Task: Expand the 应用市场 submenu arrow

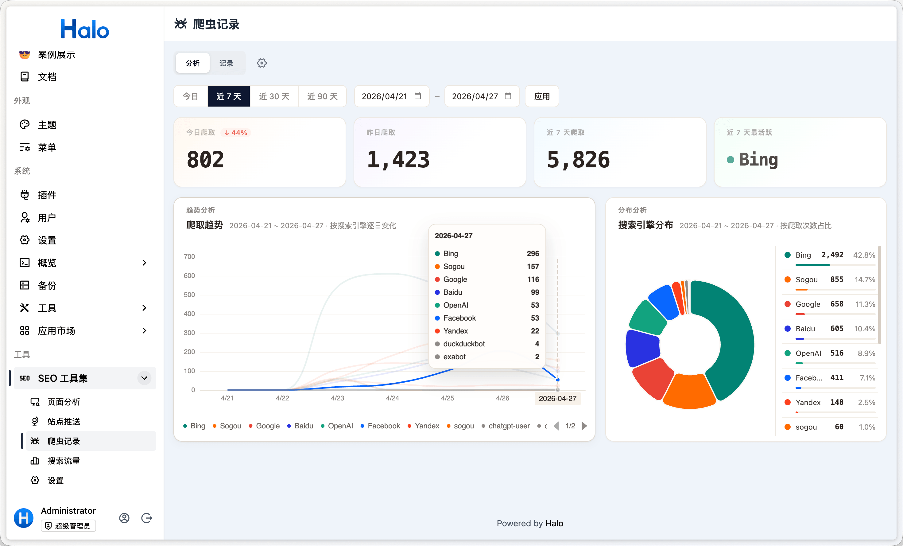Action: [x=144, y=330]
